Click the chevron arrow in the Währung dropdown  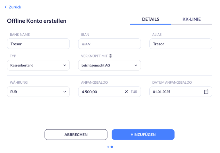(x=65, y=92)
